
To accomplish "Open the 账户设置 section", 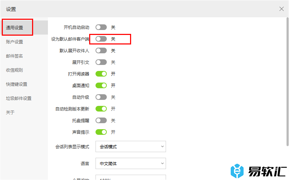I will point(14,42).
